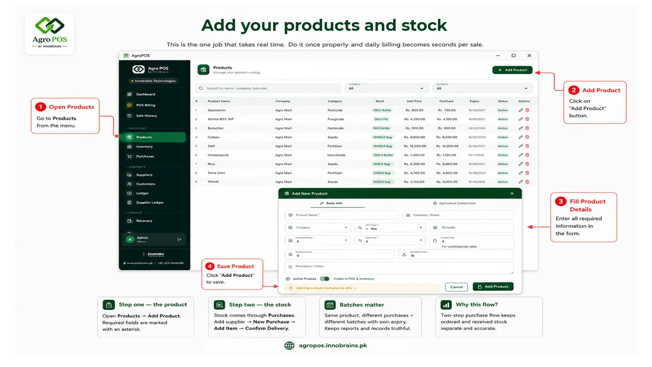This screenshot has width=652, height=367.
Task: Click the Barcode input field
Action: coord(471,228)
